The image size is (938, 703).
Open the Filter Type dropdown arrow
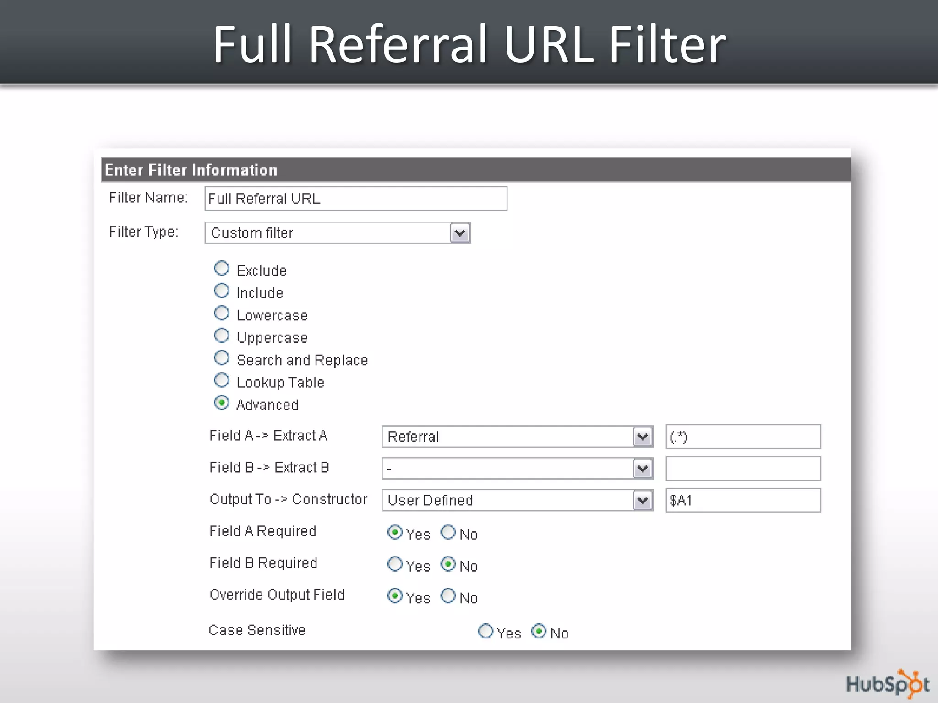tap(460, 233)
